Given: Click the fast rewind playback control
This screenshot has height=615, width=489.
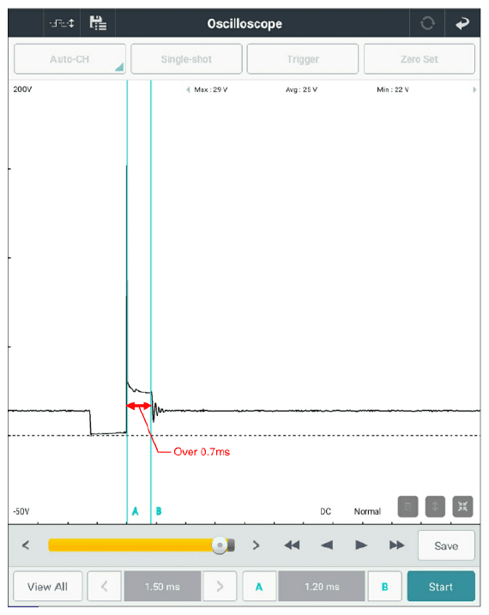Looking at the screenshot, I should click(x=292, y=546).
